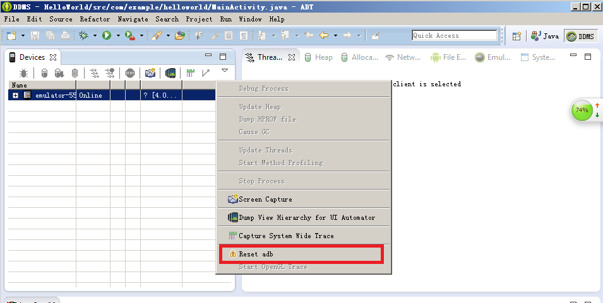Switch to the Heap tab
Screen dimensions: 603x303
pyautogui.click(x=319, y=57)
